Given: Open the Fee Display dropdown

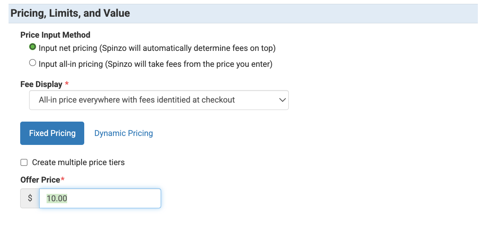Looking at the screenshot, I should pyautogui.click(x=159, y=100).
